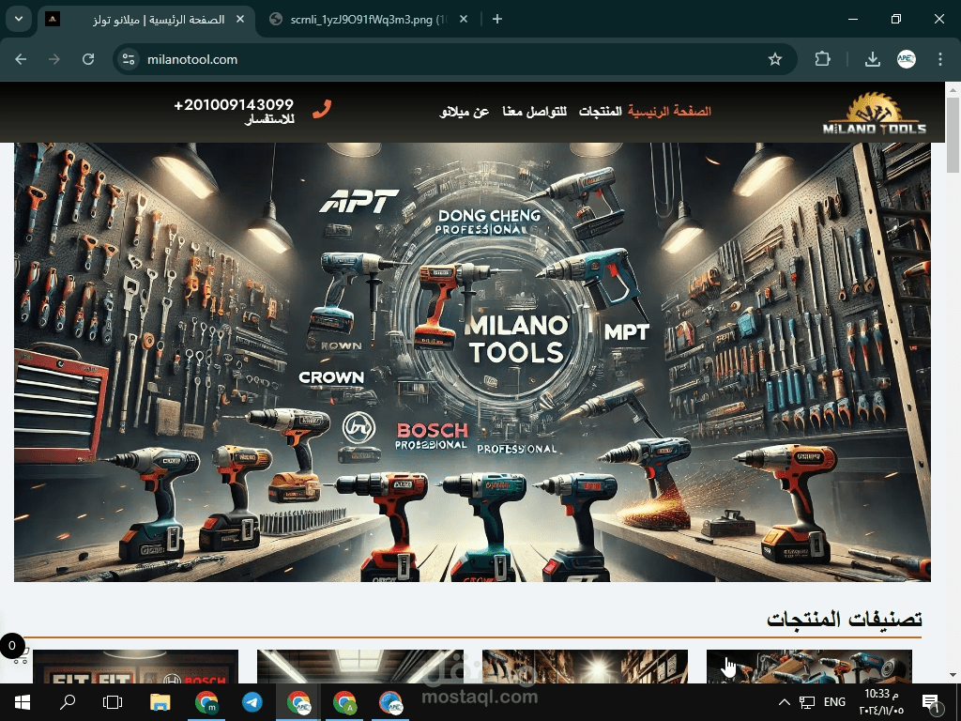Open Chrome downloads
961x721 pixels.
[x=872, y=59]
